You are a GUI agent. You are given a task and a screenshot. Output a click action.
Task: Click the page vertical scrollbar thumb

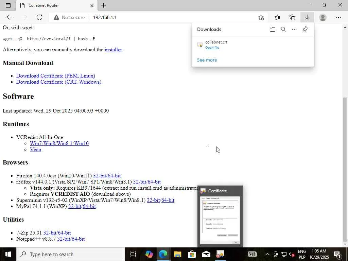(345, 169)
